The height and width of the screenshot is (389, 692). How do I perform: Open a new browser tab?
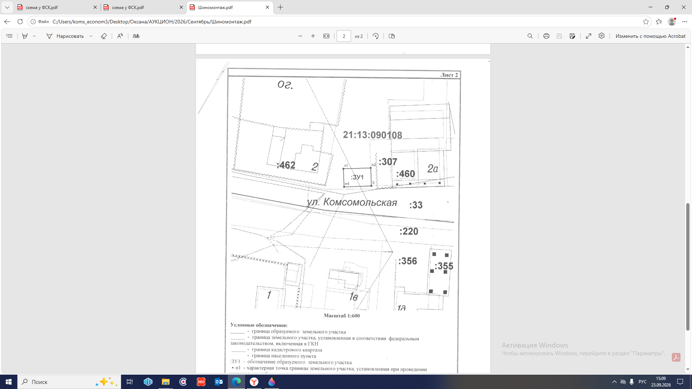pos(280,7)
